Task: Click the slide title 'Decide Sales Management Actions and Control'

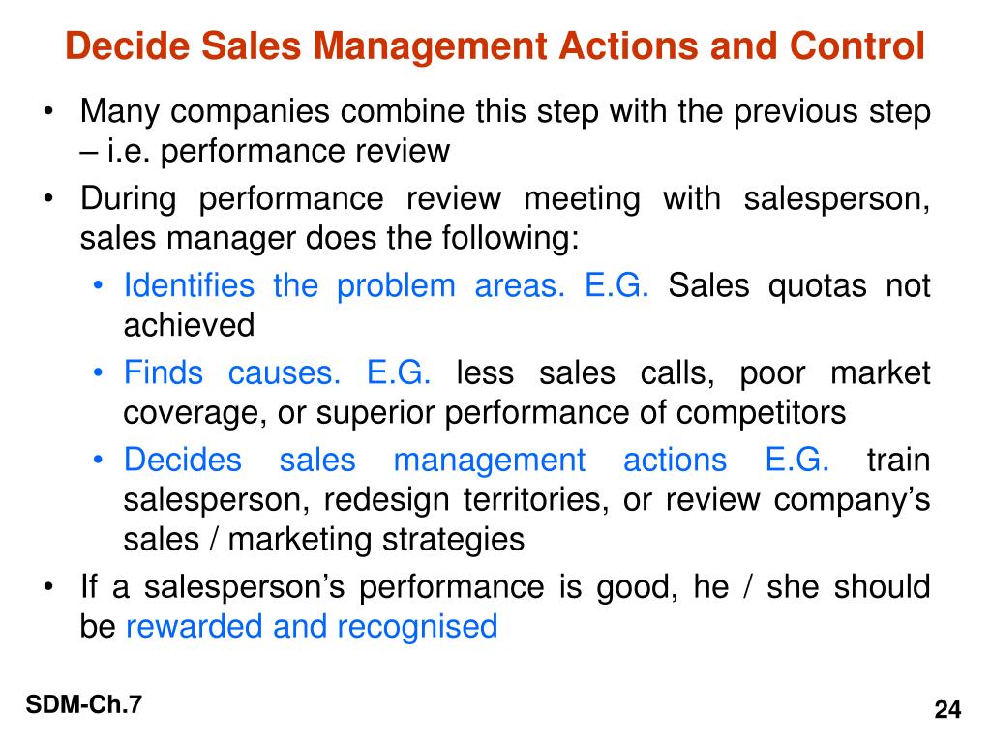Action: 495,46
